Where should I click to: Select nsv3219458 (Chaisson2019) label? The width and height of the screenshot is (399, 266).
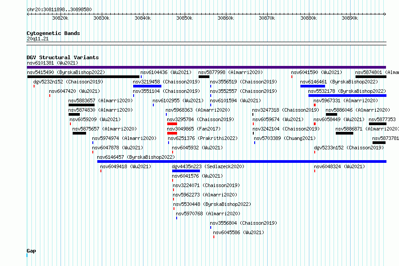tap(166, 82)
